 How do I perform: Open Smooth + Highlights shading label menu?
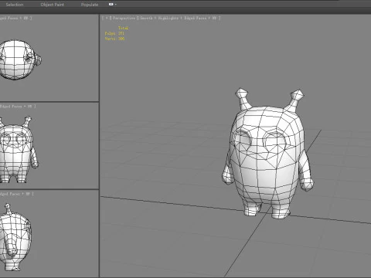pyautogui.click(x=159, y=18)
